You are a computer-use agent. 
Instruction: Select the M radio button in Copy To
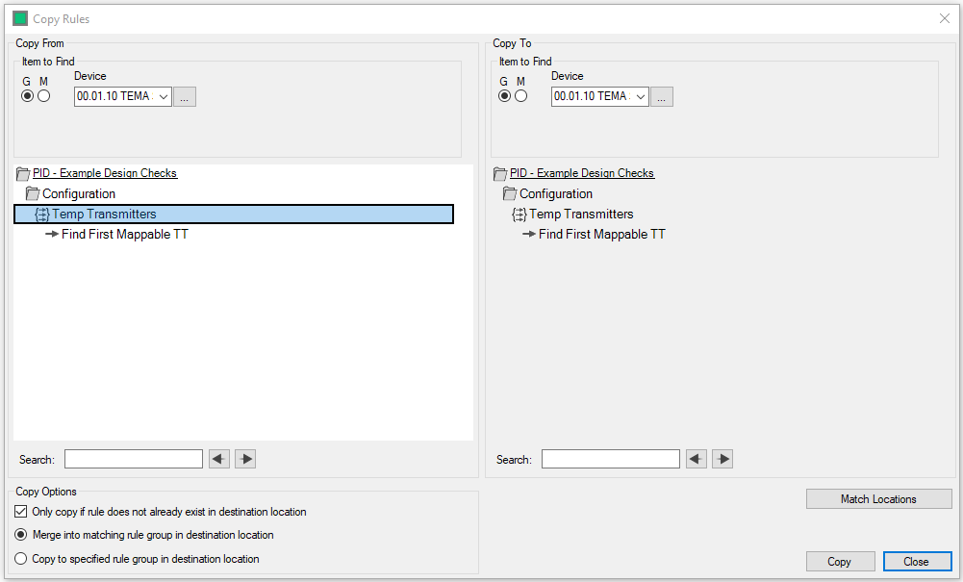click(x=521, y=96)
